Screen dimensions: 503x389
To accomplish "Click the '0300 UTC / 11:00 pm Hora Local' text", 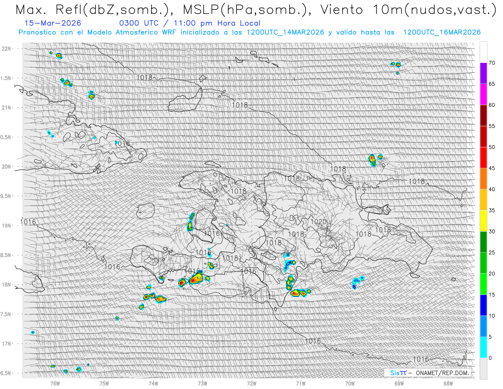I will coord(189,23).
